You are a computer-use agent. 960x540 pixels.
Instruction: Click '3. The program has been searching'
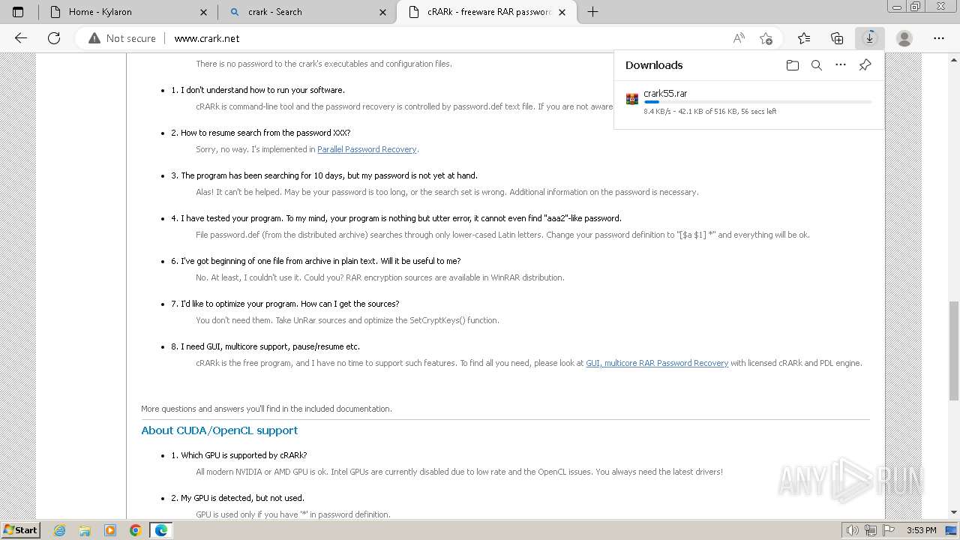[x=324, y=175]
